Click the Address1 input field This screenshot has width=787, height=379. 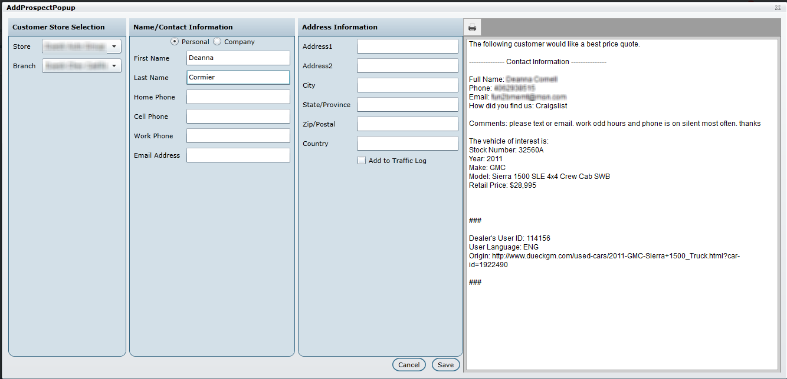click(x=407, y=46)
